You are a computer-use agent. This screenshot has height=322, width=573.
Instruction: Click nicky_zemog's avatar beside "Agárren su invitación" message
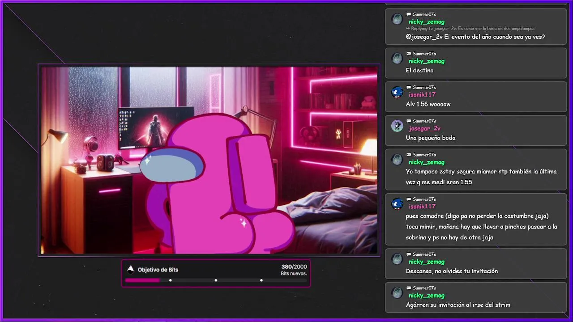pos(397,293)
